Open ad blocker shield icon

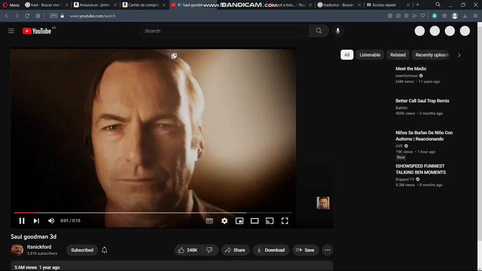coord(406,16)
